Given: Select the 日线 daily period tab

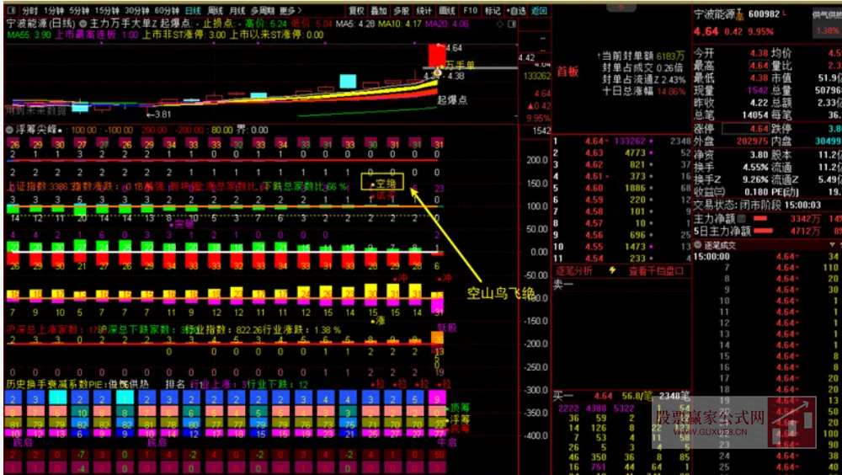Looking at the screenshot, I should 193,11.
